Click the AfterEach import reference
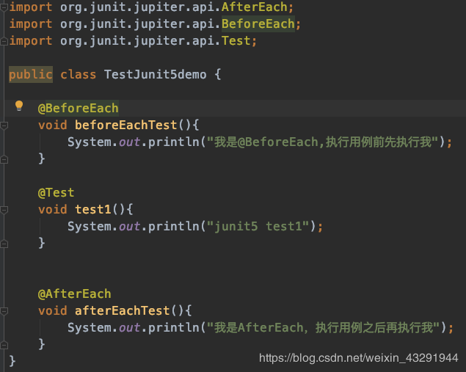The width and height of the screenshot is (466, 372). click(x=255, y=7)
